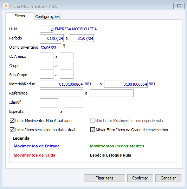
Task: Click the first Grupo field
Action: point(46,66)
